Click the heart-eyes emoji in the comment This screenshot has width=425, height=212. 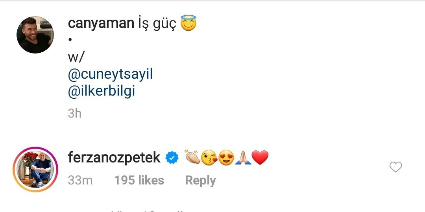click(x=226, y=158)
